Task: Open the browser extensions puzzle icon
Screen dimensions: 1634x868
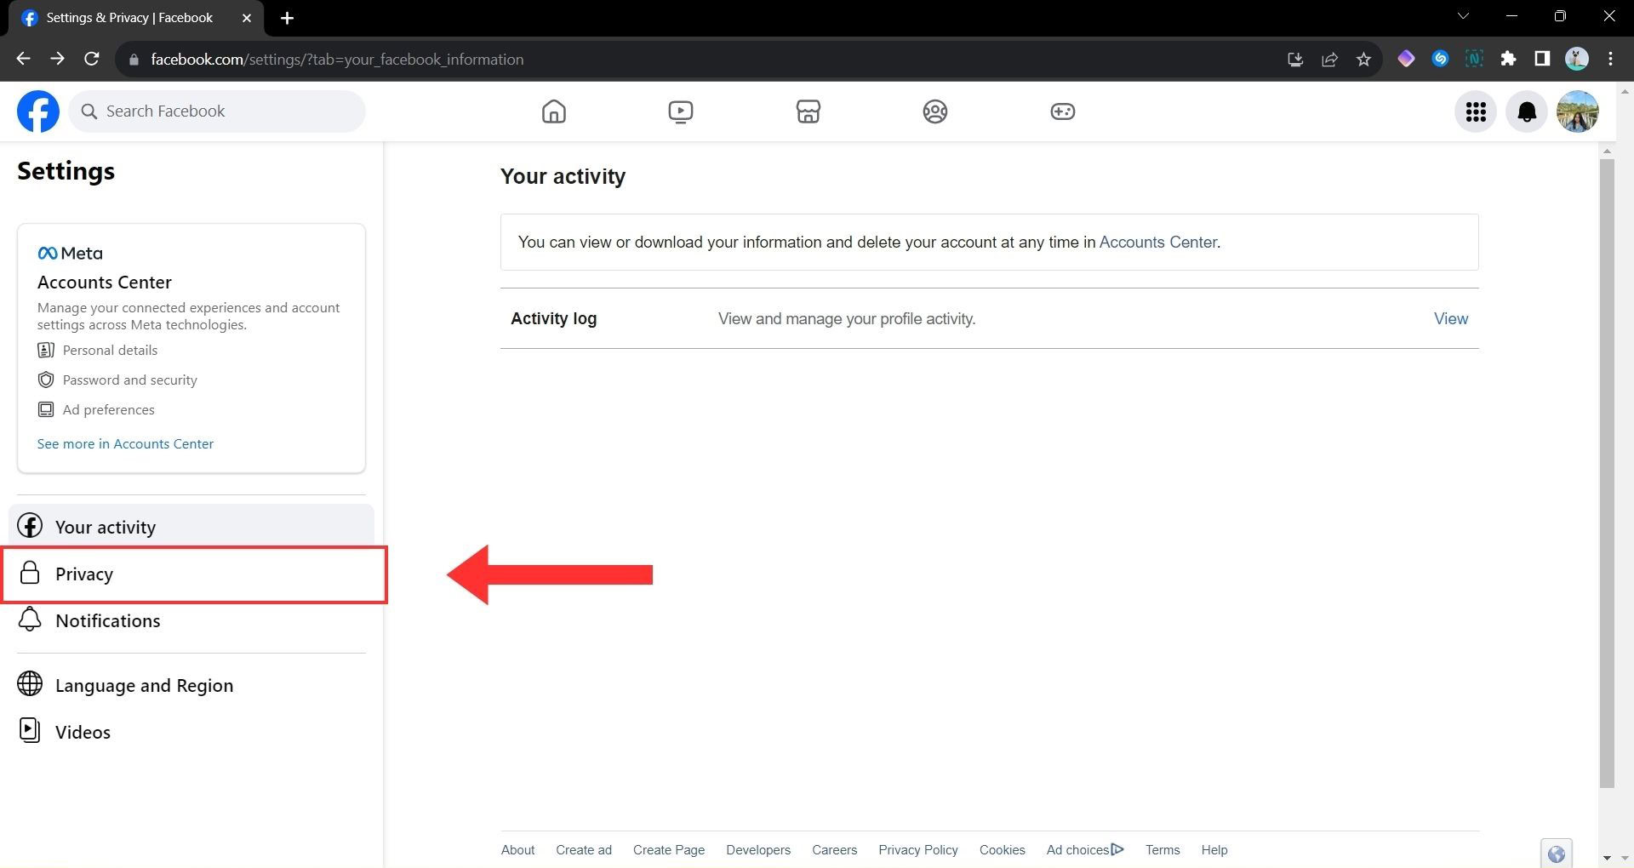Action: tap(1508, 59)
